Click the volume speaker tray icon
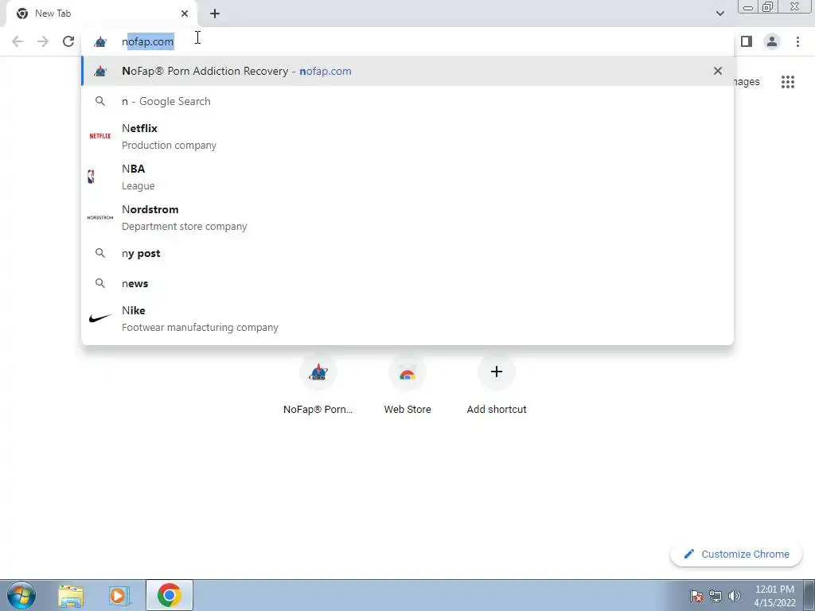This screenshot has width=815, height=611. (x=735, y=595)
